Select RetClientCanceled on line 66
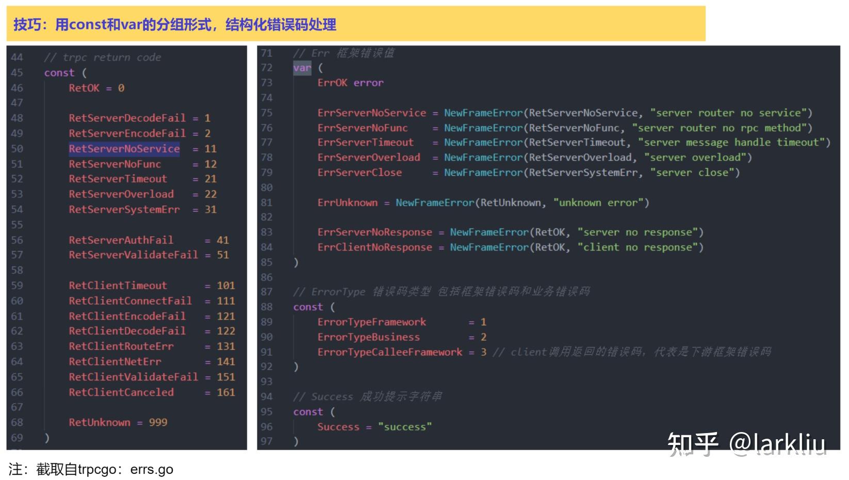The image size is (849, 480). 121,392
